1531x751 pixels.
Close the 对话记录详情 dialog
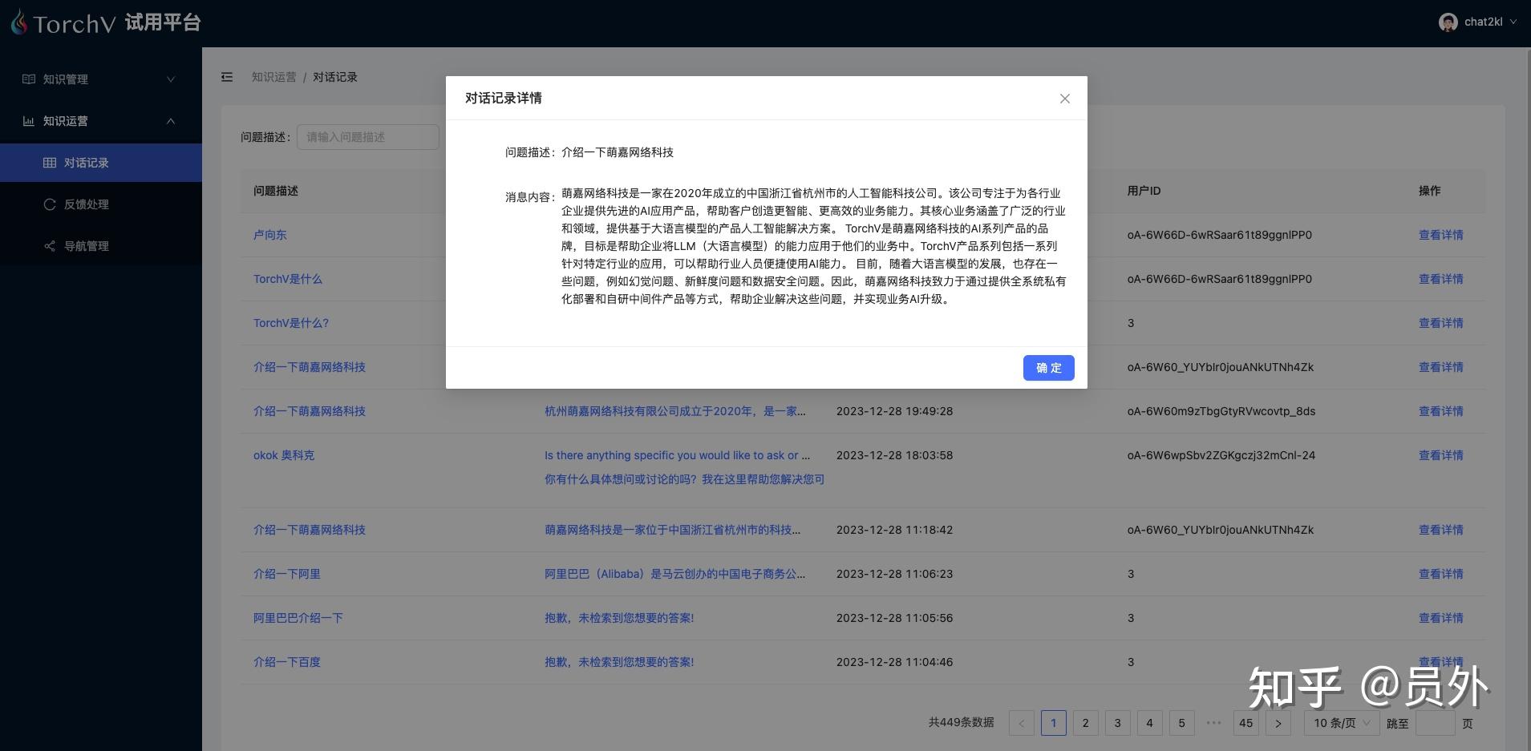click(x=1064, y=98)
